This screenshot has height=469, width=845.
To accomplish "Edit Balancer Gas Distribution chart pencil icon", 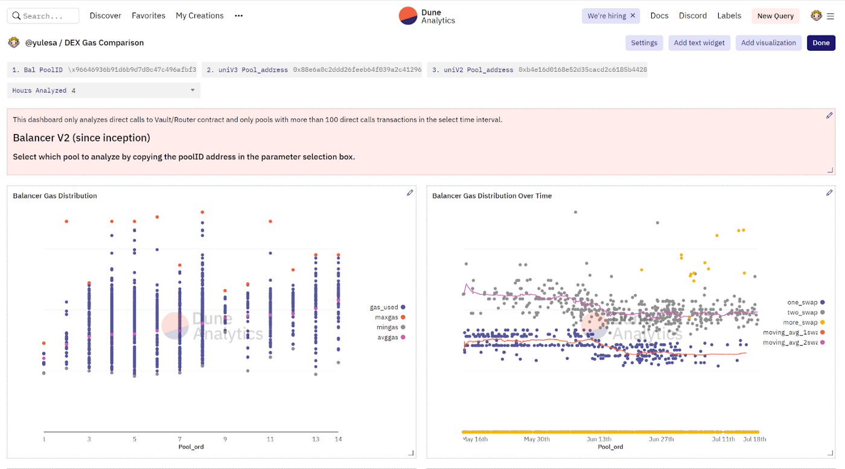I will [410, 193].
